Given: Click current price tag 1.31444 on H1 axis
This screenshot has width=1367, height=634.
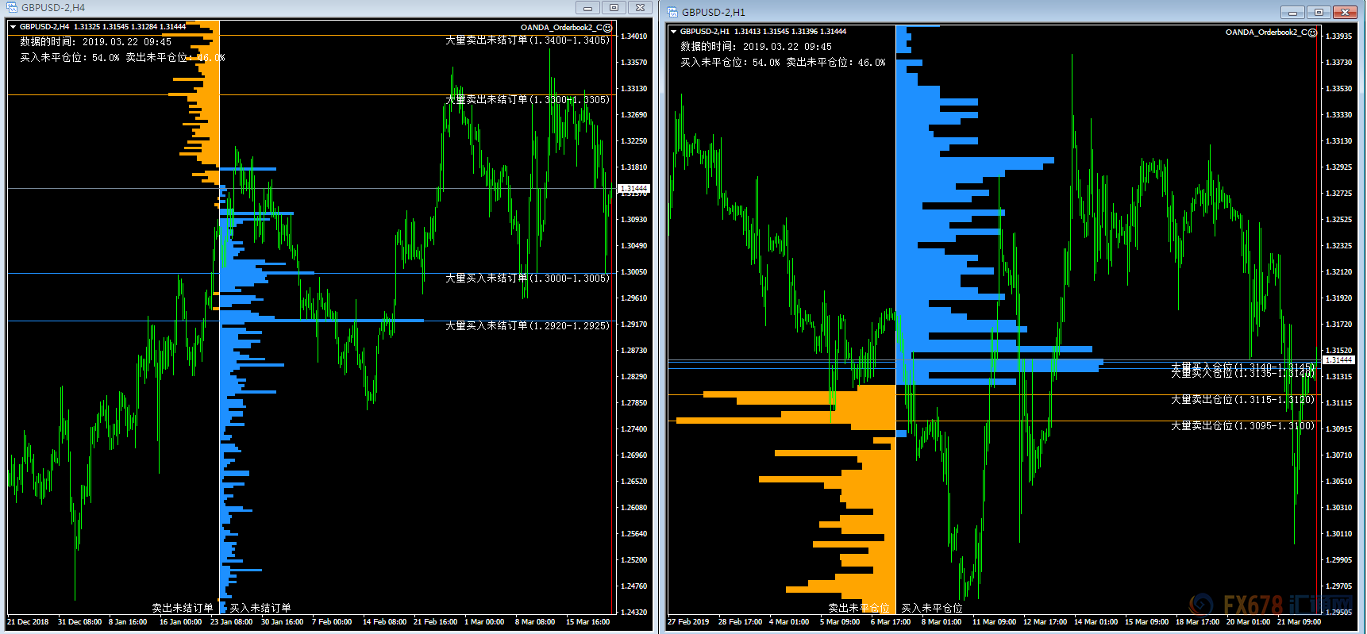Looking at the screenshot, I should [x=1338, y=359].
